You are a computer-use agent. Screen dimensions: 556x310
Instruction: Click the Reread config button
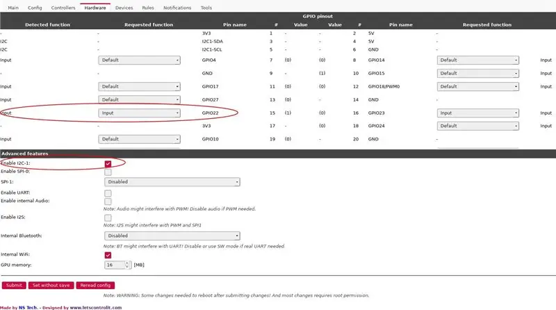[x=95, y=285]
